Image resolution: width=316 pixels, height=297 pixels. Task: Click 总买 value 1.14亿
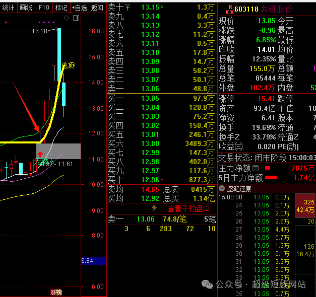[204, 198]
